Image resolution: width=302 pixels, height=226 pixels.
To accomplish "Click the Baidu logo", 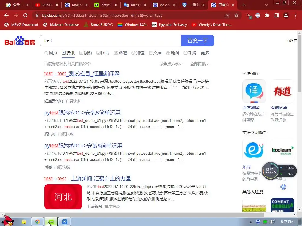I will point(20,41).
